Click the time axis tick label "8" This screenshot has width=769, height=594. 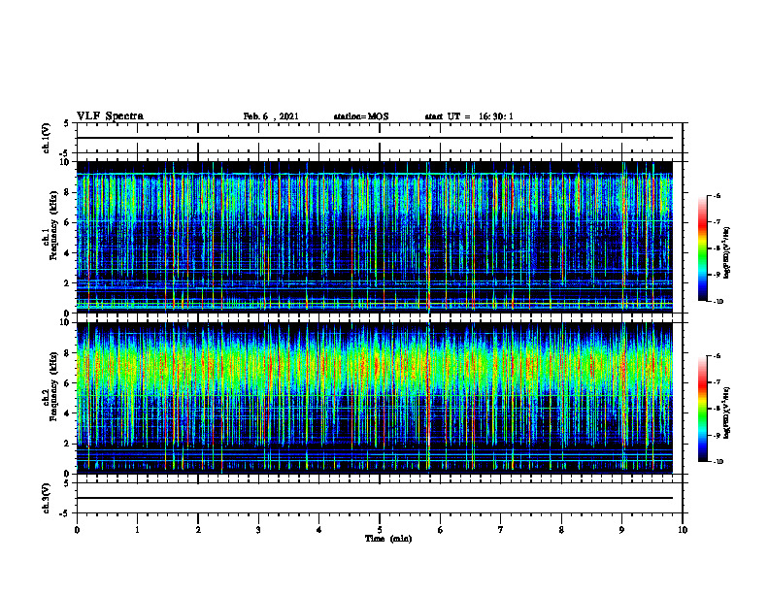click(x=561, y=530)
